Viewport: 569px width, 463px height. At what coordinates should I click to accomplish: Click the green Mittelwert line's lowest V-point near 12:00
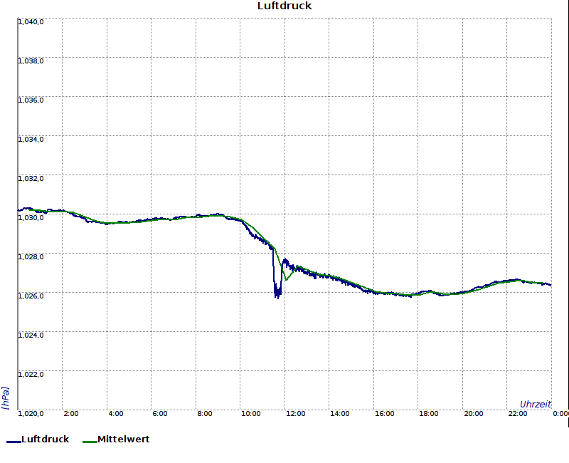pyautogui.click(x=287, y=279)
